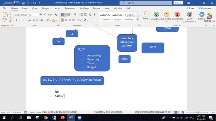Increase font size with Grow Font

[41, 14]
